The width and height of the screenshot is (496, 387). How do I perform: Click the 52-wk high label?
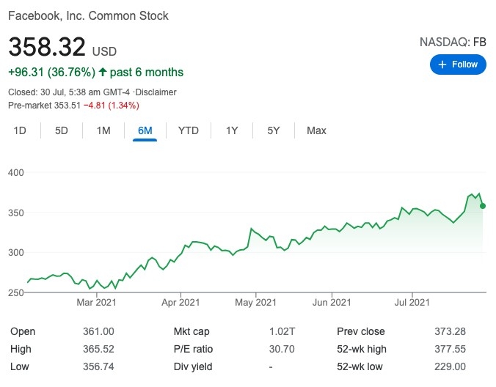point(362,349)
